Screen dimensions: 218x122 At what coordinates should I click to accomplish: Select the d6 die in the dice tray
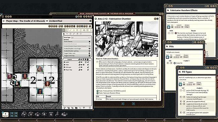point(51,114)
